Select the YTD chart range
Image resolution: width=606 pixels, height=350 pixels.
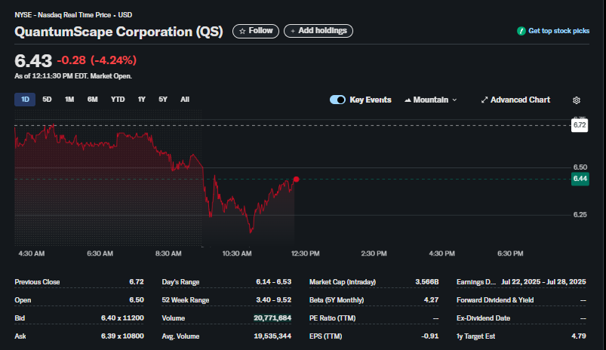[118, 100]
